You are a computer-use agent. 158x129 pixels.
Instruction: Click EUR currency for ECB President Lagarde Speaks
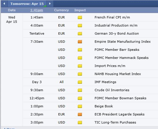[x=61, y=114]
